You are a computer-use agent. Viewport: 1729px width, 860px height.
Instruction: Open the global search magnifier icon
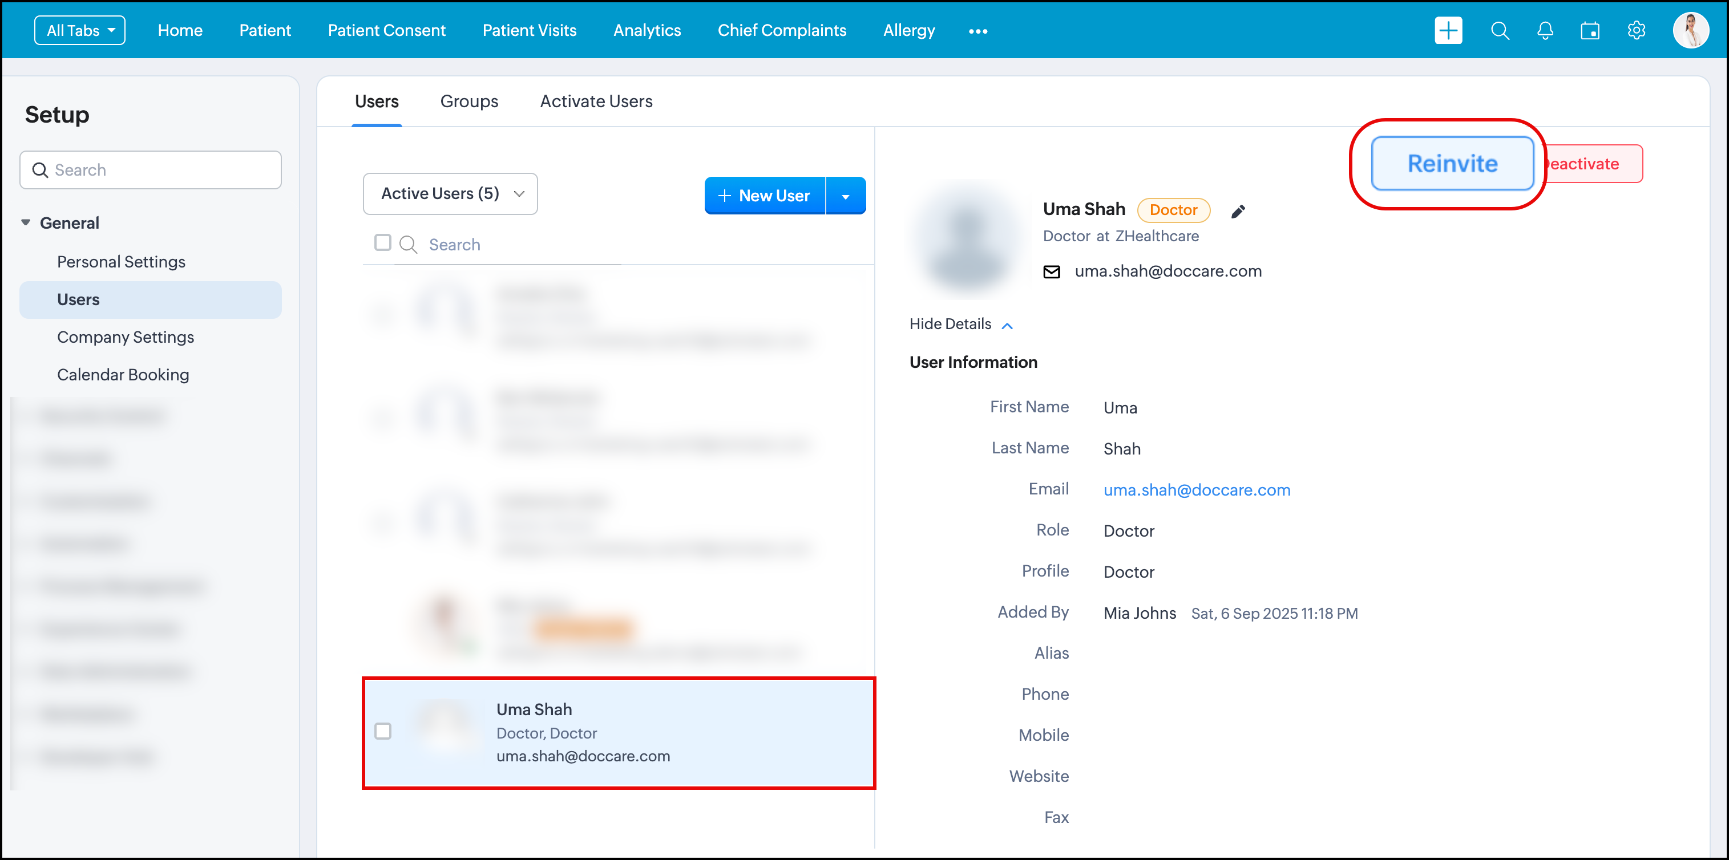tap(1499, 31)
